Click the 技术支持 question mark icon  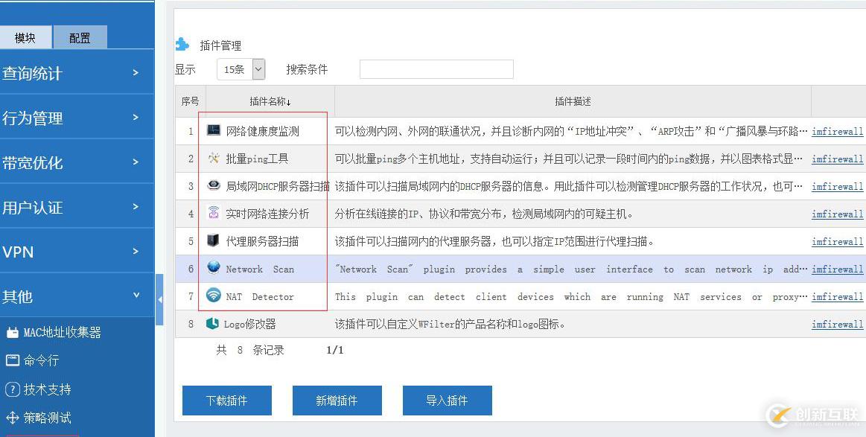(x=12, y=389)
